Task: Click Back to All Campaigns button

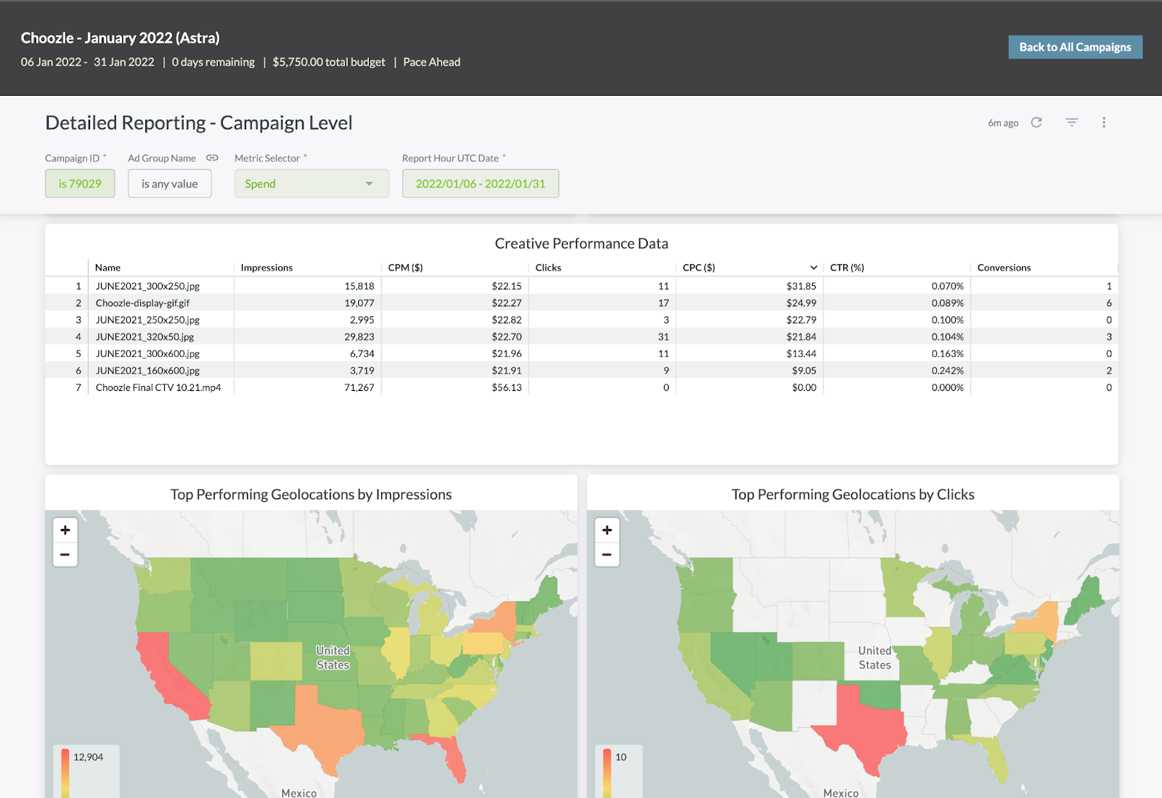Action: (1075, 47)
